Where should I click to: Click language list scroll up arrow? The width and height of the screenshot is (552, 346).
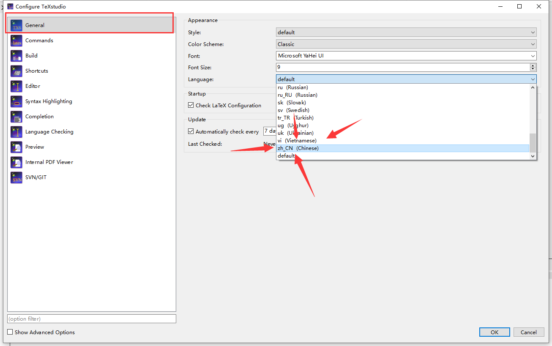(533, 87)
